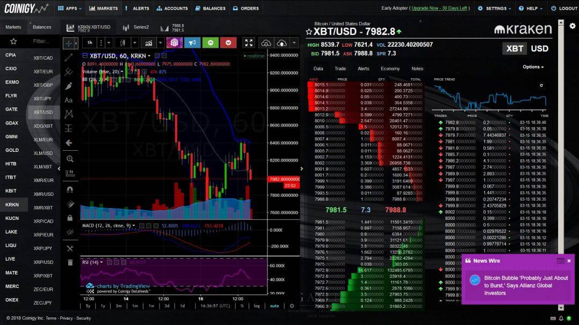Screen dimensions: 579x325
Task: Open dropdown arrow beside cloud save icon
Action: pos(294,43)
